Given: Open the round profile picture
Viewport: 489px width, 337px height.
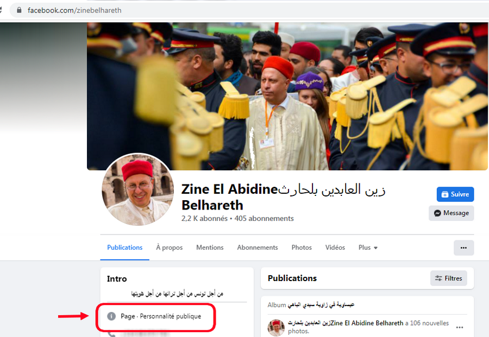Looking at the screenshot, I should coord(138,189).
